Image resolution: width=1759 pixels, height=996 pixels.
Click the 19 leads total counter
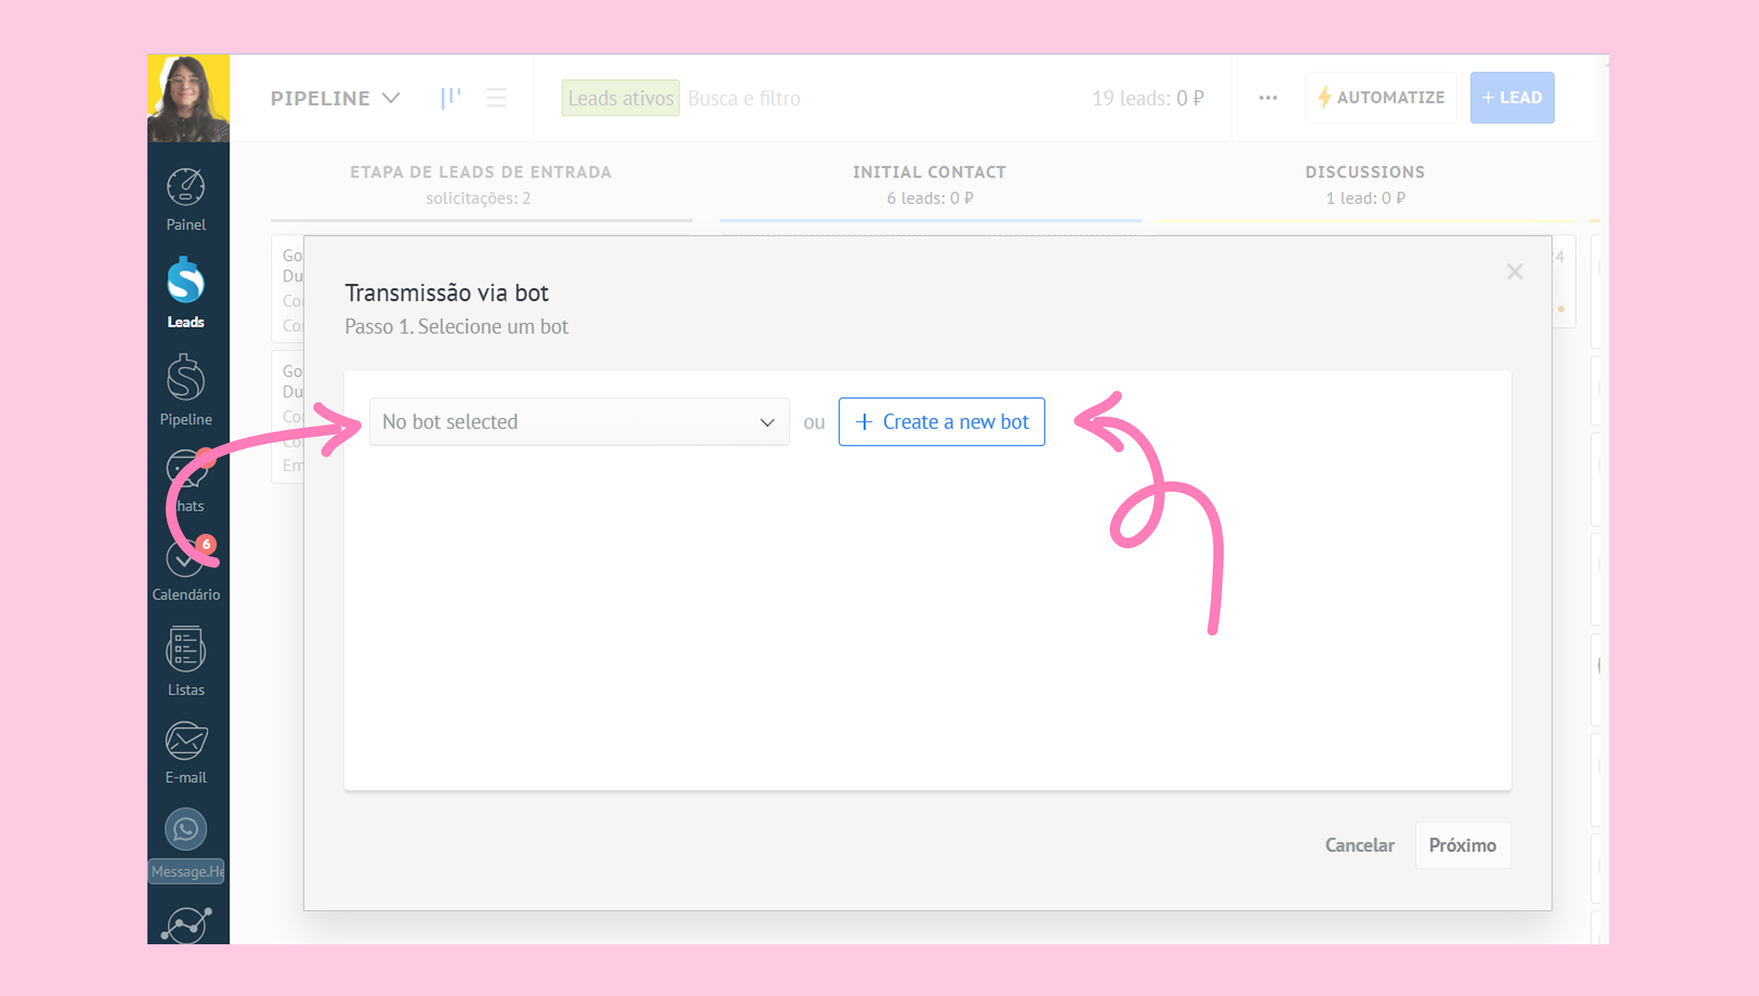1148,98
